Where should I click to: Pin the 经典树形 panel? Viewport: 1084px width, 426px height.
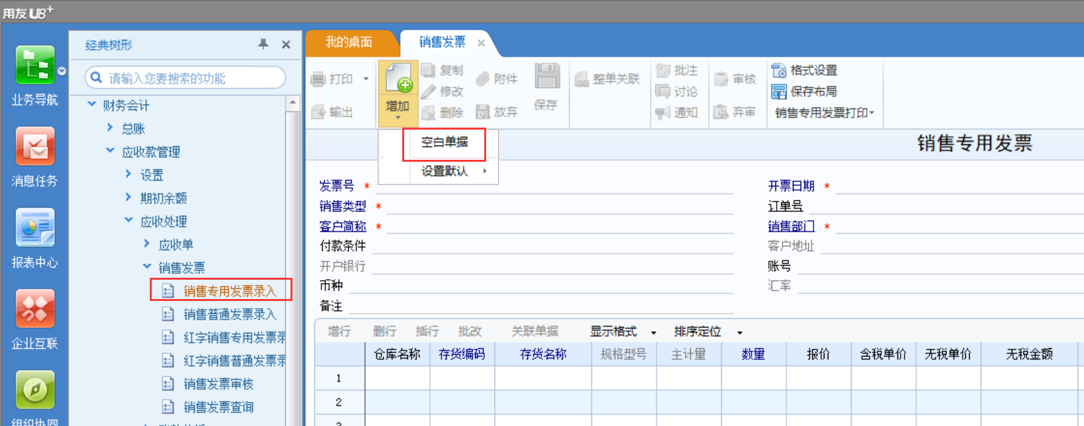pyautogui.click(x=263, y=44)
